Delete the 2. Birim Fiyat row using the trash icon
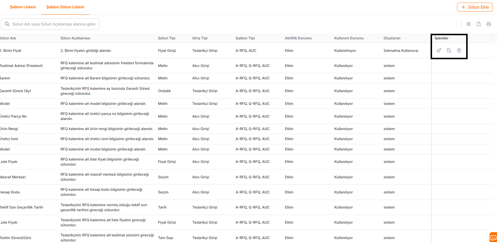Screen dimensions: 497x242 pyautogui.click(x=459, y=50)
